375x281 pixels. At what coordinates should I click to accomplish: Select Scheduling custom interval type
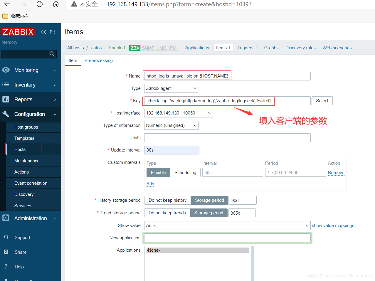coord(185,173)
